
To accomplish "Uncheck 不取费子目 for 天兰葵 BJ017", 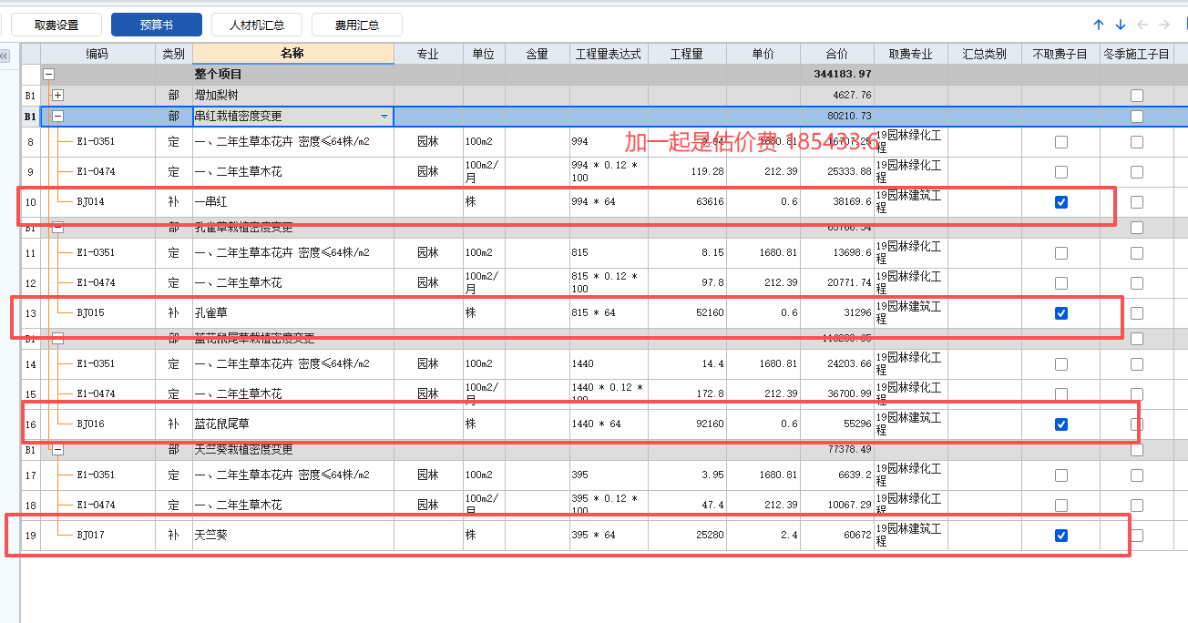I will coord(1060,536).
